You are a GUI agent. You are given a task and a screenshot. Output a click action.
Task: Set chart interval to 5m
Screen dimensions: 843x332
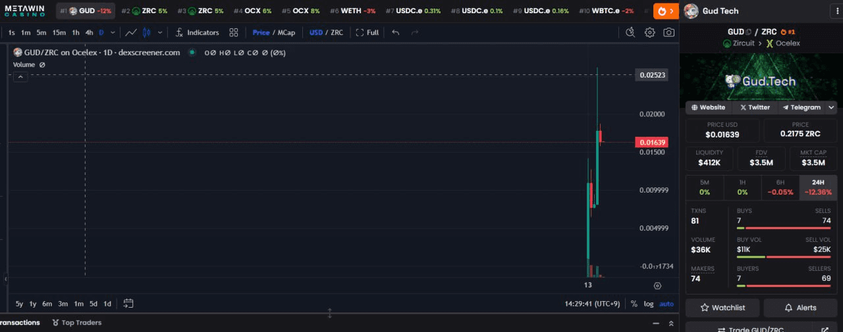pos(41,32)
